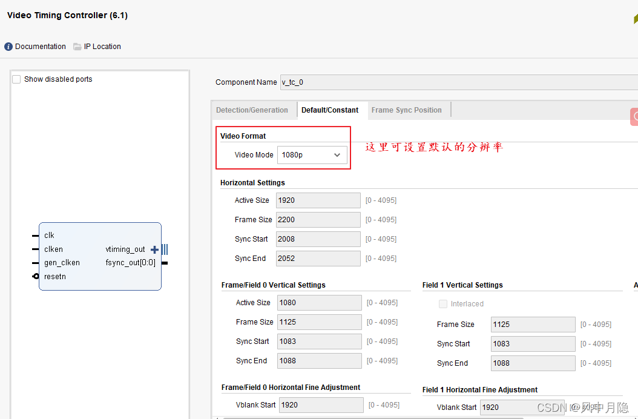The width and height of the screenshot is (638, 419).
Task: Click the IP Location button
Action: point(102,46)
